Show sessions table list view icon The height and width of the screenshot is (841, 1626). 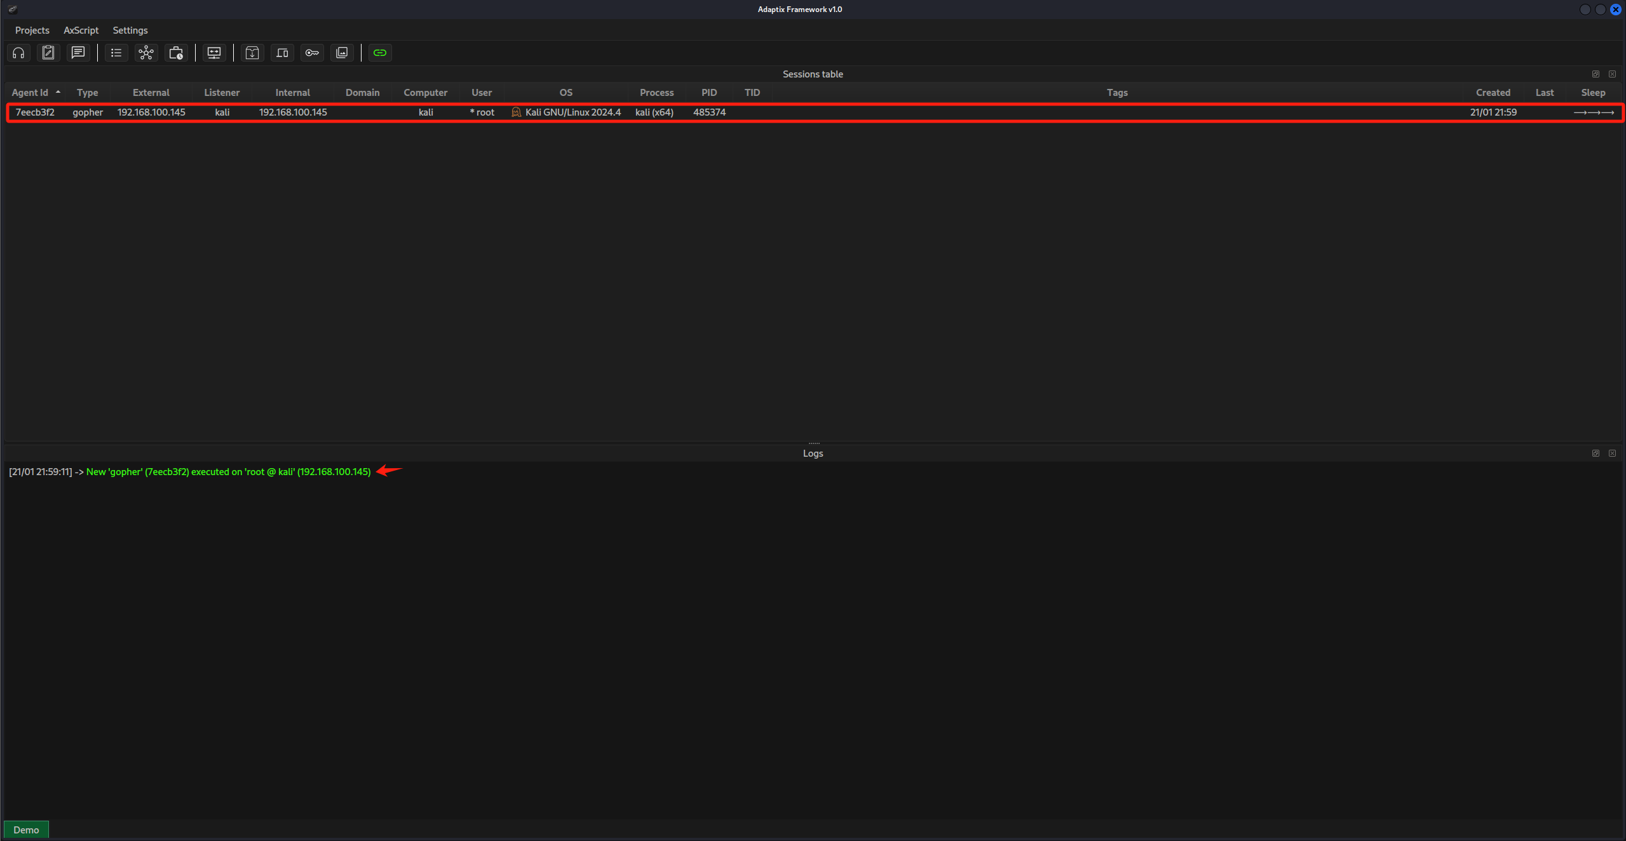(x=116, y=53)
